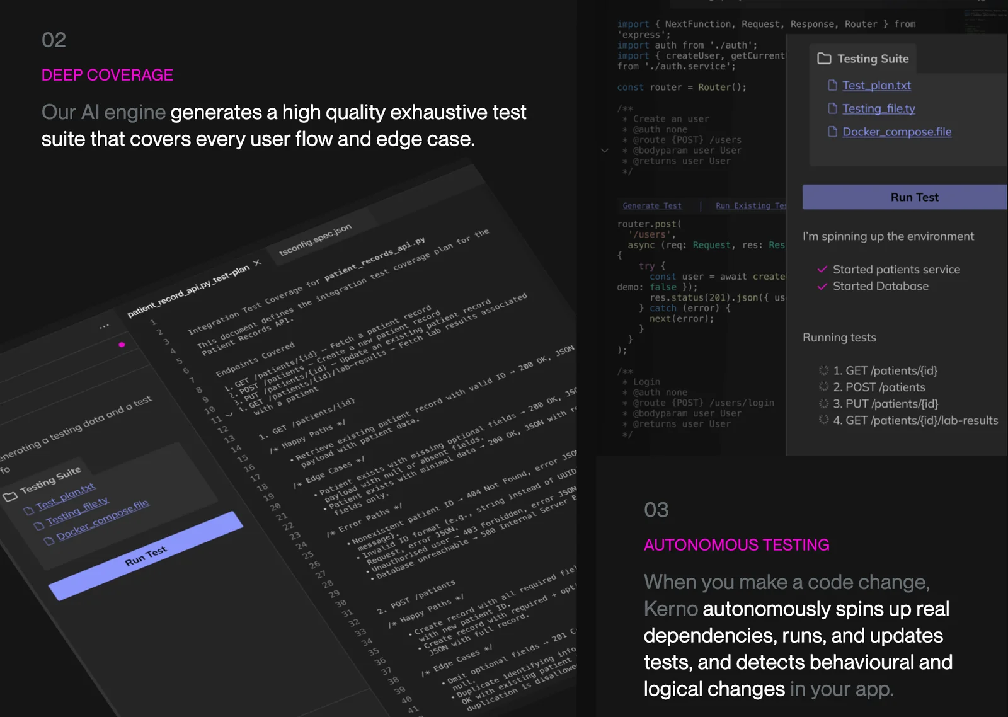Toggle the fold chevron at line 11 in the tilted editor
Screen dimensions: 1008x717
coord(229,415)
